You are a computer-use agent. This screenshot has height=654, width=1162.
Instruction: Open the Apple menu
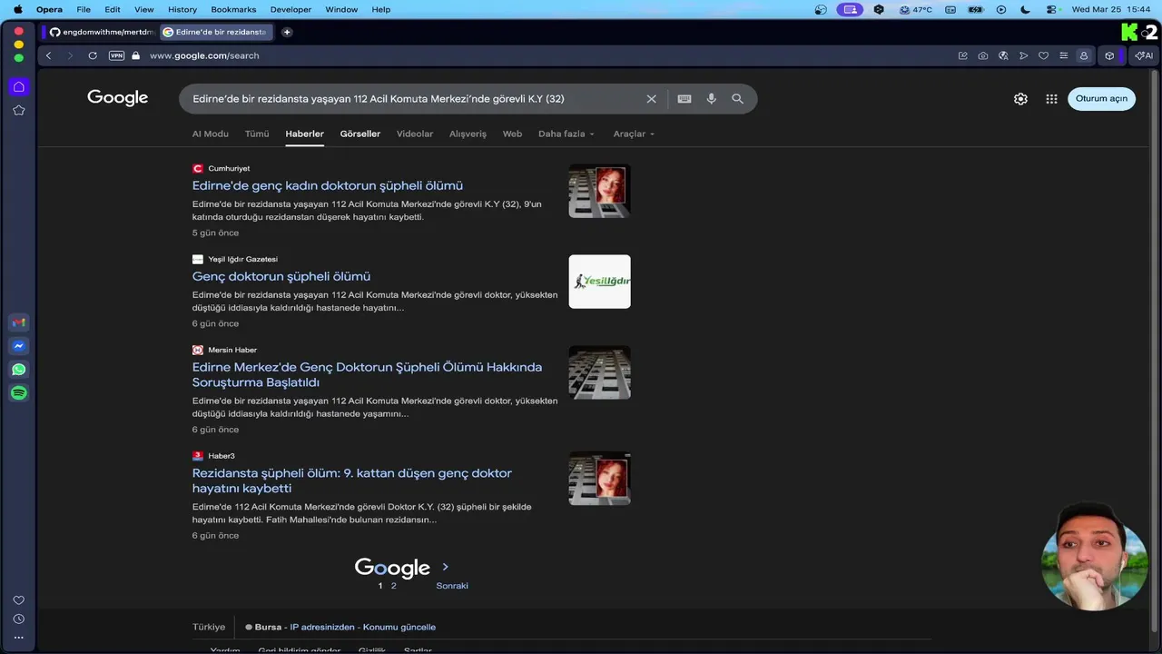(17, 9)
